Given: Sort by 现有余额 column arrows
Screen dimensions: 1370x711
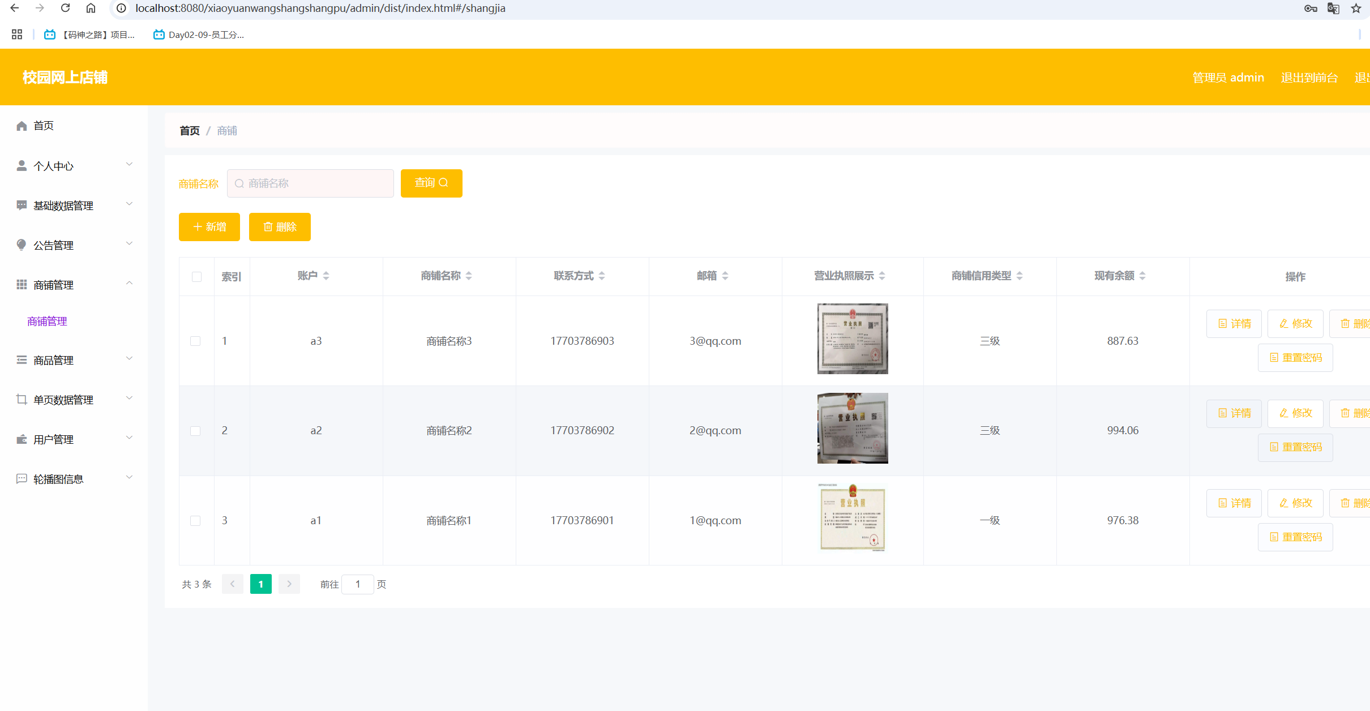Looking at the screenshot, I should point(1142,276).
